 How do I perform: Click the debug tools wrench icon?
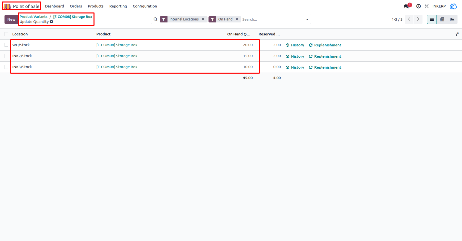[426, 6]
